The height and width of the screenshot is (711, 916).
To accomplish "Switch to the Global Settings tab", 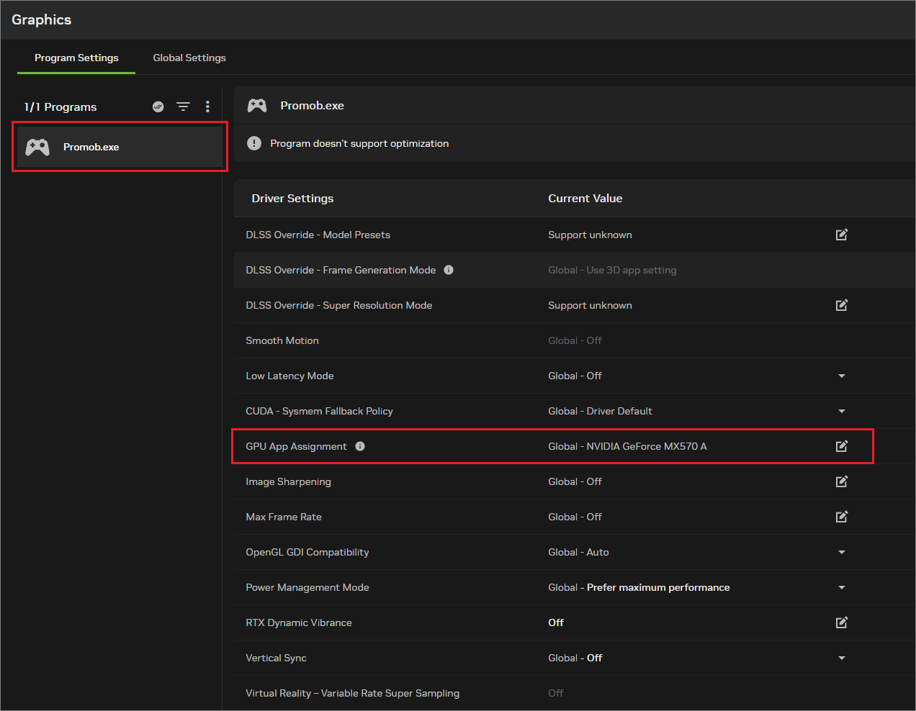I will (x=189, y=58).
